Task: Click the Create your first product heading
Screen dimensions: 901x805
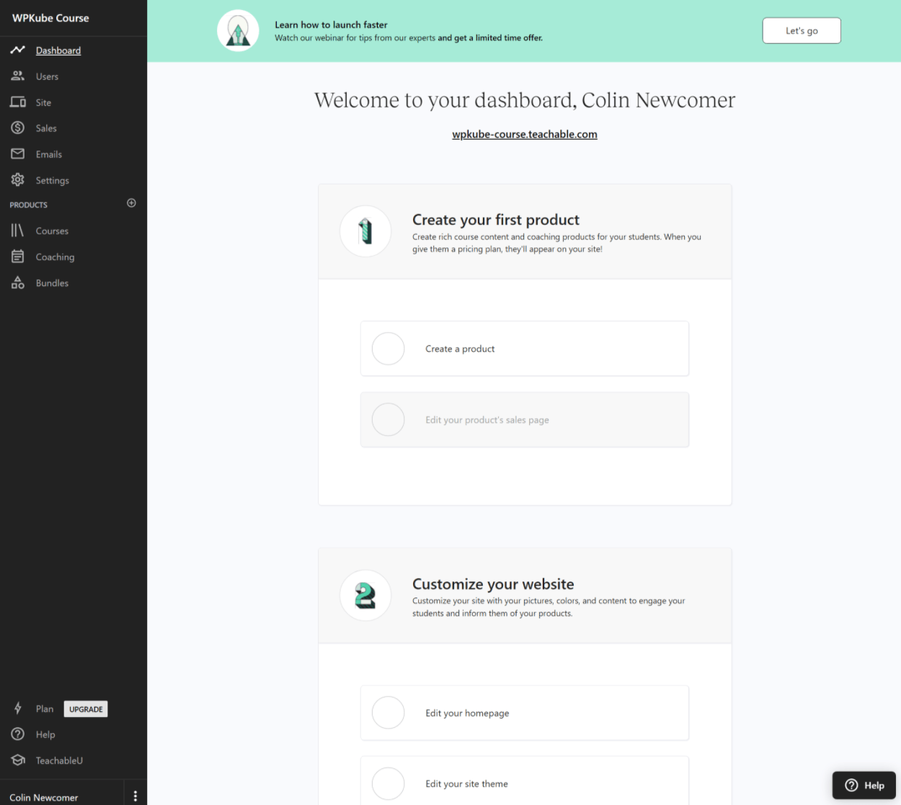Action: 496,220
